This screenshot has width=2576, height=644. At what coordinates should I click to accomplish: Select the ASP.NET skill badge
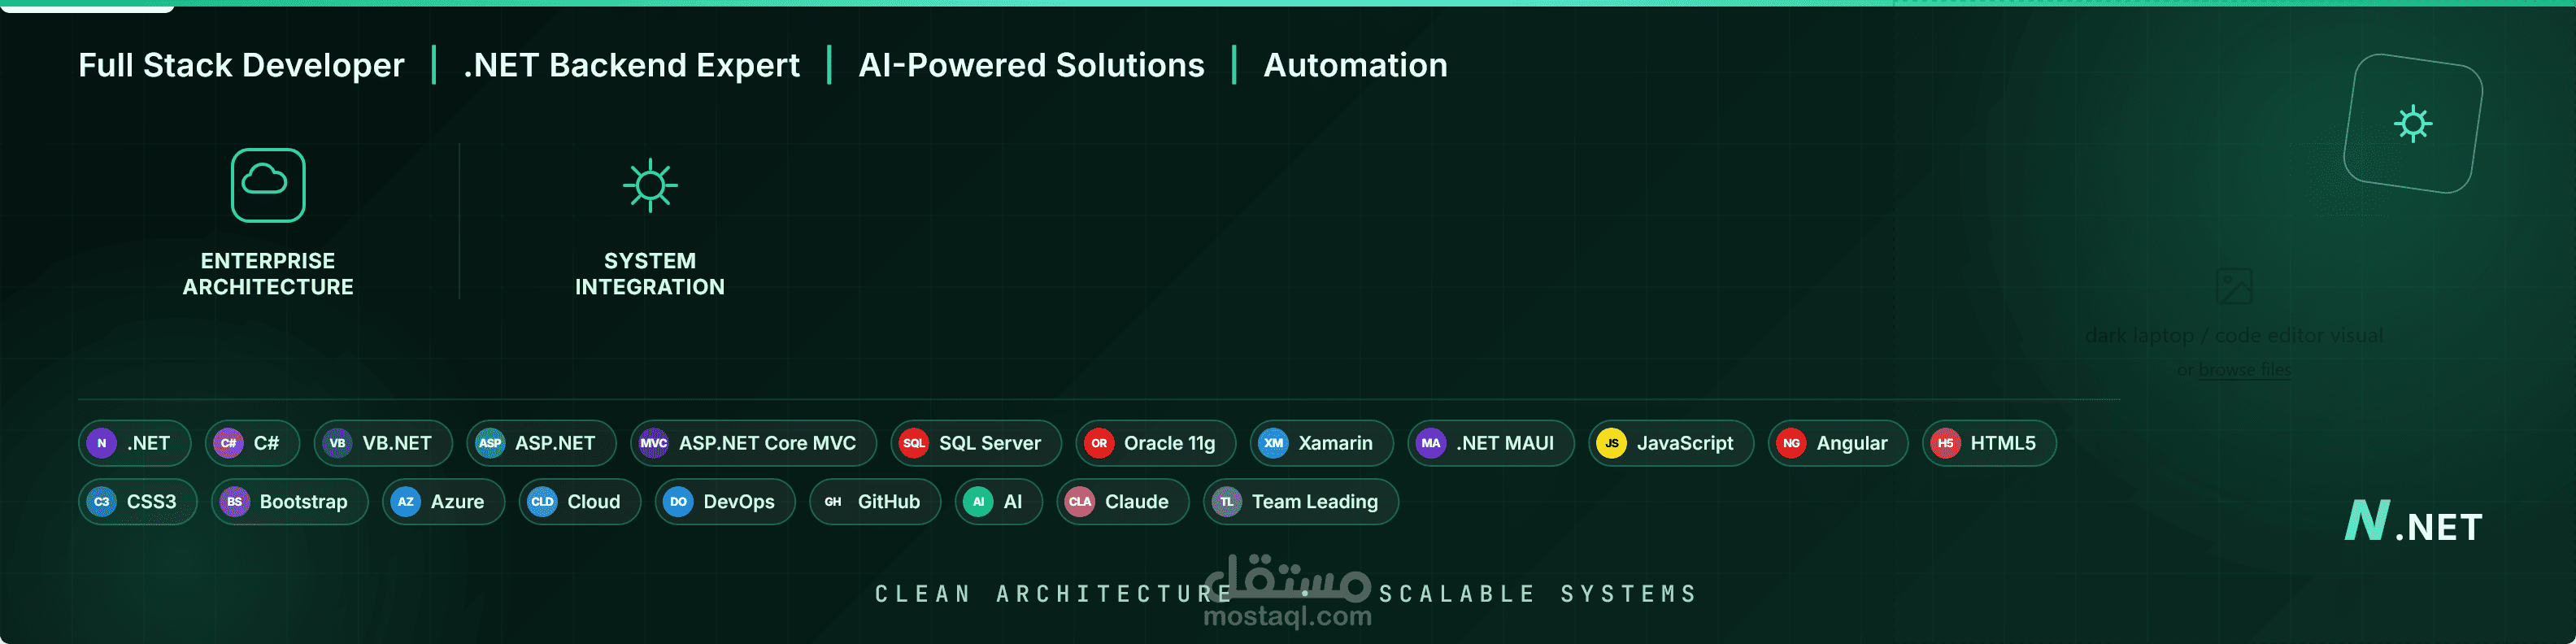(x=542, y=443)
